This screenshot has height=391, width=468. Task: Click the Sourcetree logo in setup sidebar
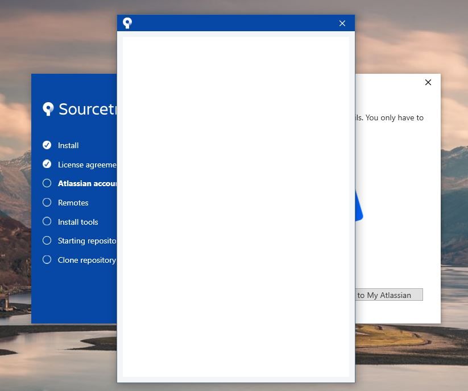[x=48, y=109]
